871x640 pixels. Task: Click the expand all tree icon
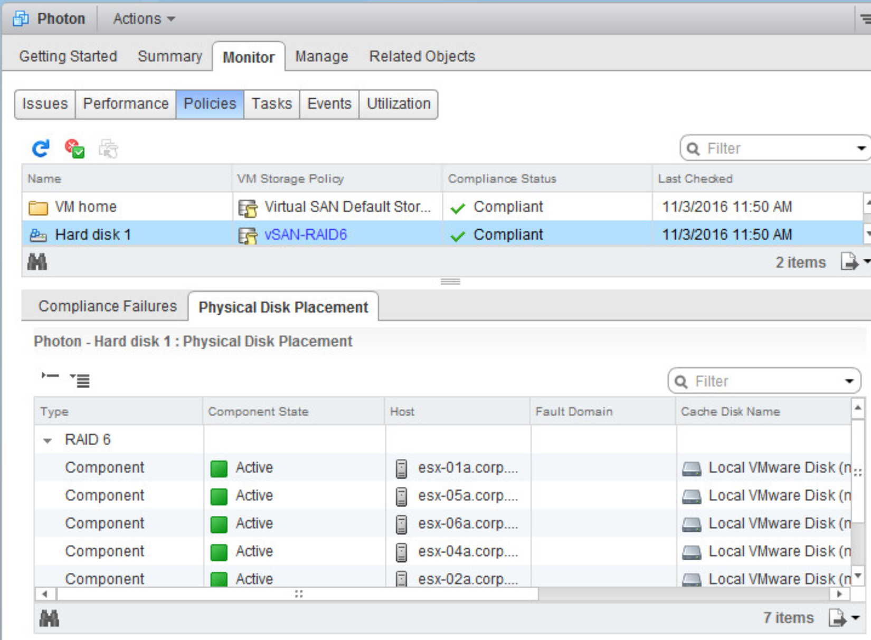(80, 380)
